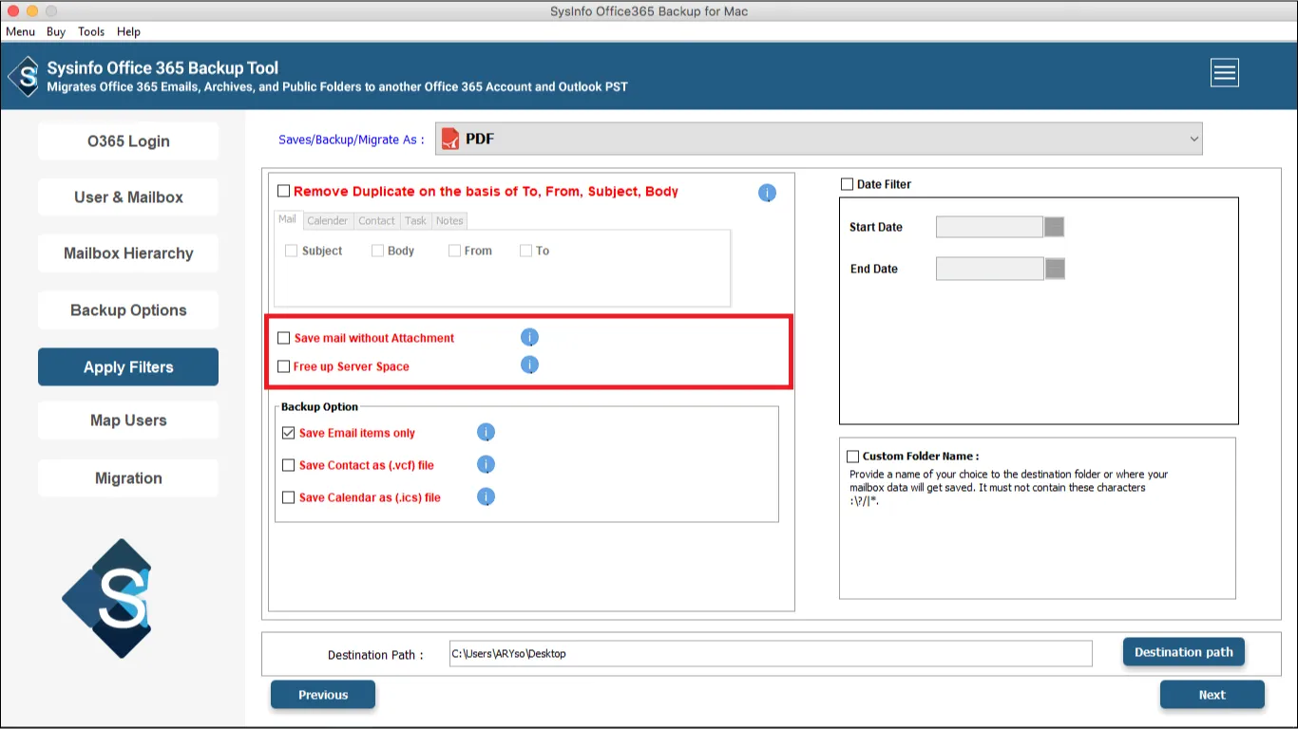This screenshot has width=1298, height=729.
Task: Enable Remove Duplicate checkbox
Action: 283,191
